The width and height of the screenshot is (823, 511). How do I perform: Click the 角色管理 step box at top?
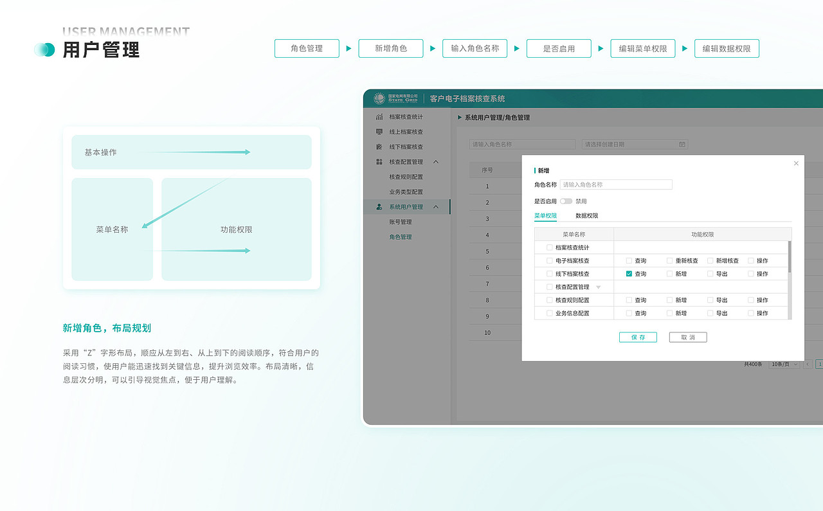click(307, 48)
